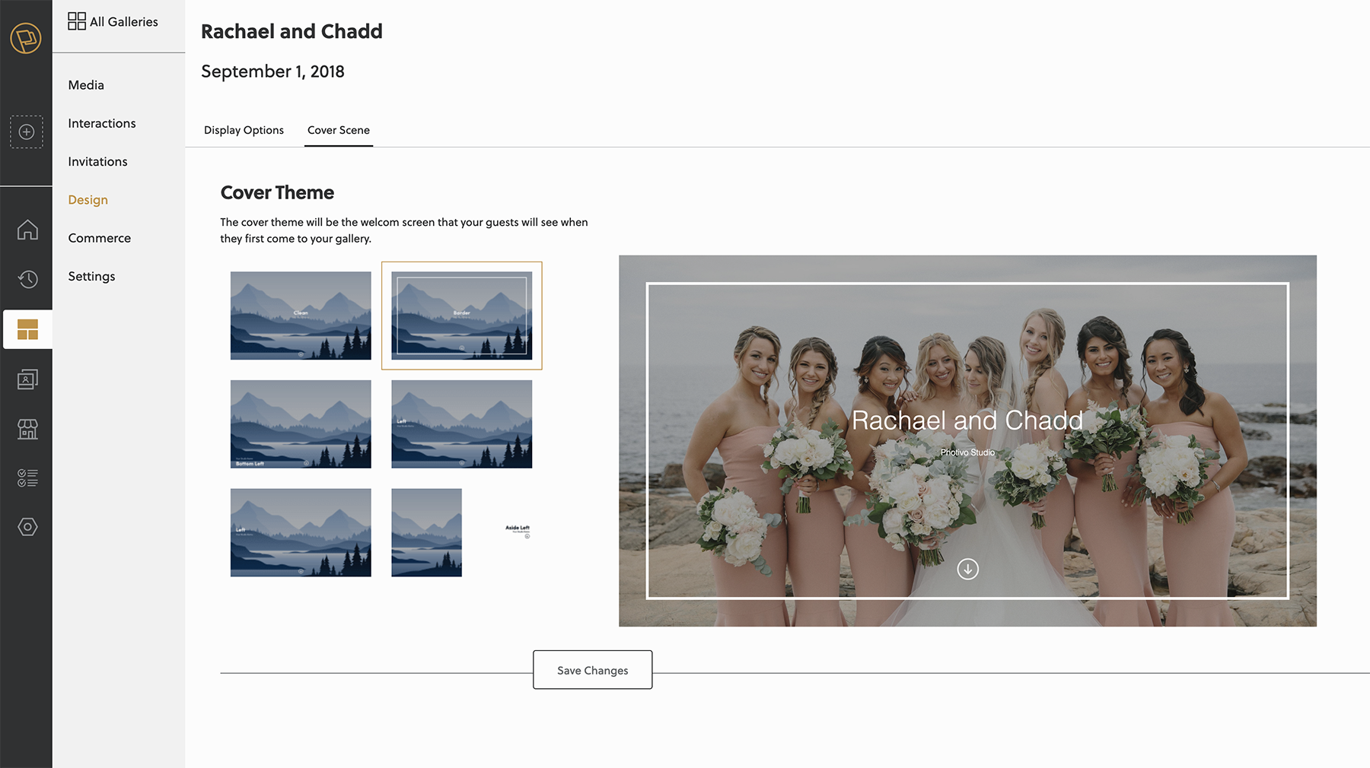Open the Interactions section
Viewport: 1370px width, 768px height.
(x=102, y=123)
